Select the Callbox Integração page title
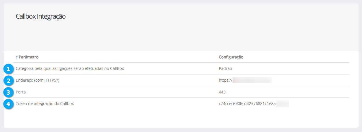Image resolution: width=362 pixels, height=132 pixels. pos(41,16)
